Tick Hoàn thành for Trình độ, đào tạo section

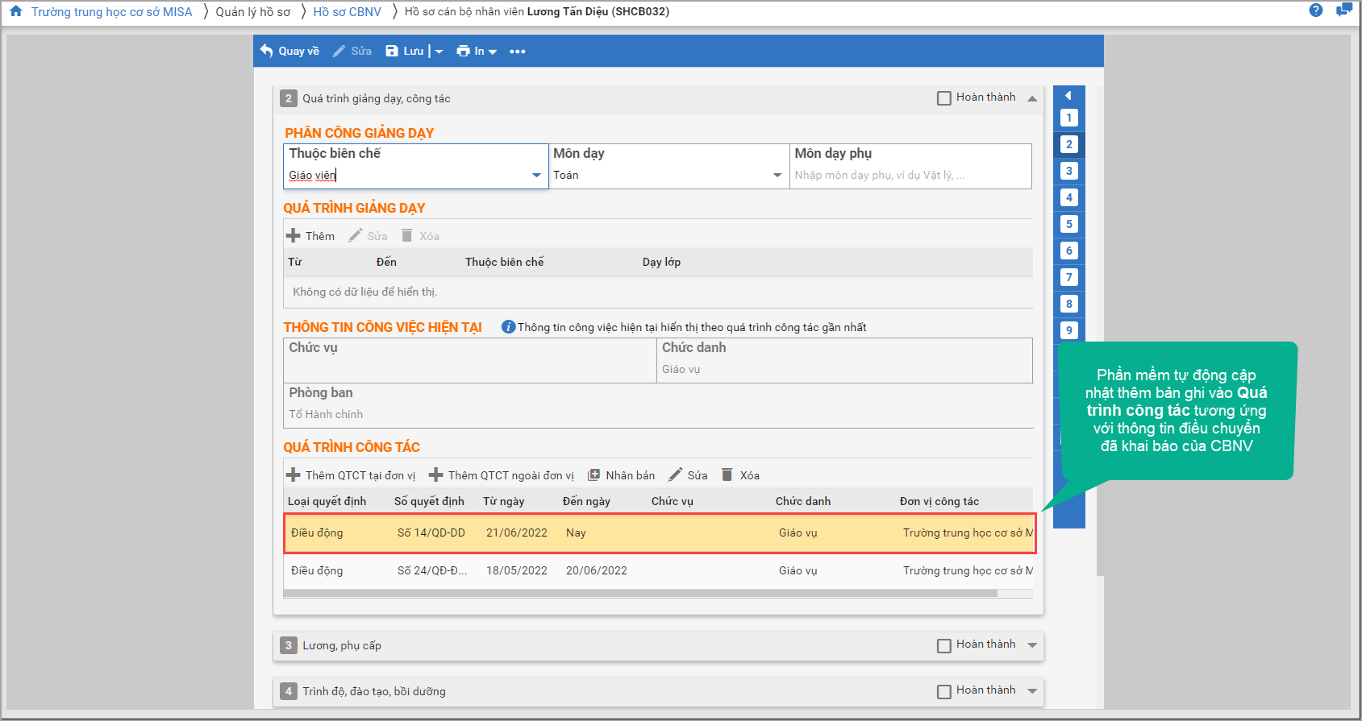point(944,691)
